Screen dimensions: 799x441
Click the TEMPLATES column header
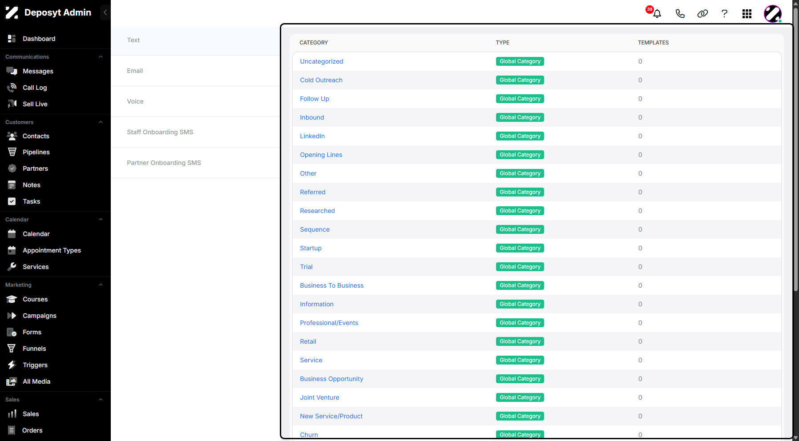point(653,43)
